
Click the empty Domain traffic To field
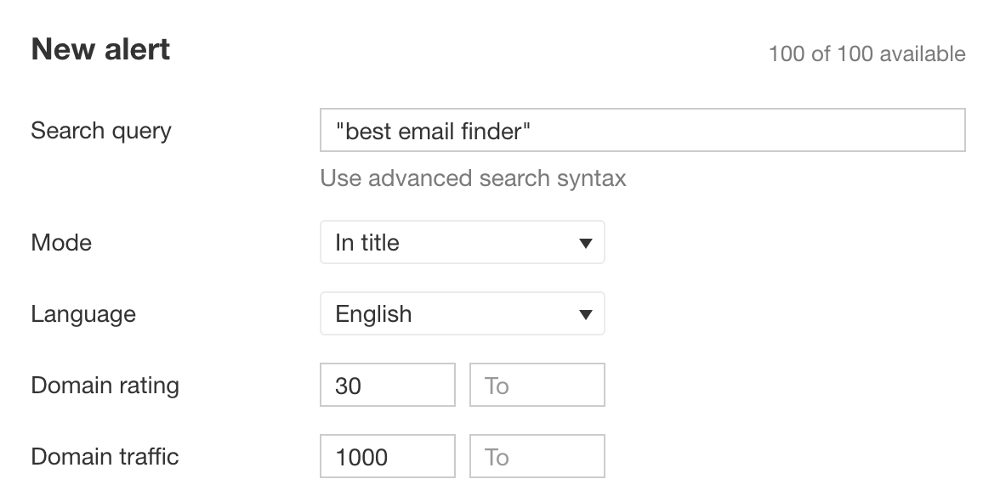[537, 456]
